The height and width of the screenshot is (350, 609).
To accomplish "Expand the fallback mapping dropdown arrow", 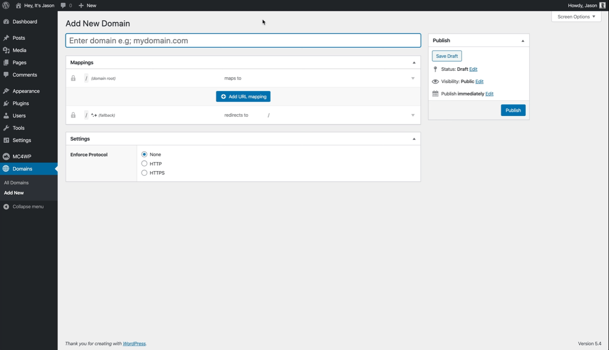I will (413, 115).
